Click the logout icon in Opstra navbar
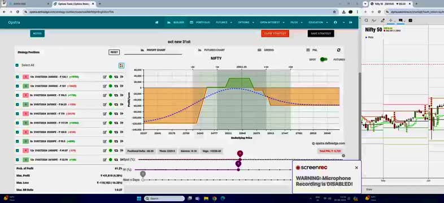 (x=351, y=23)
